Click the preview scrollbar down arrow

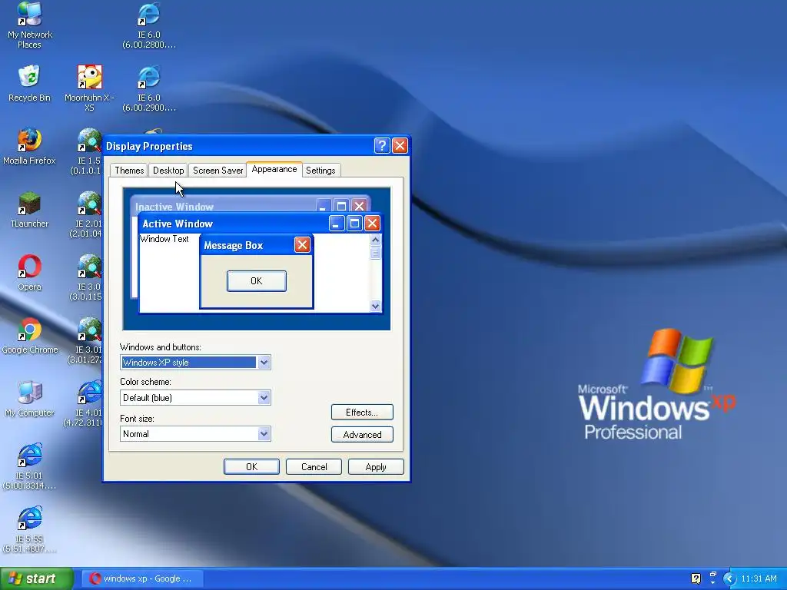375,306
